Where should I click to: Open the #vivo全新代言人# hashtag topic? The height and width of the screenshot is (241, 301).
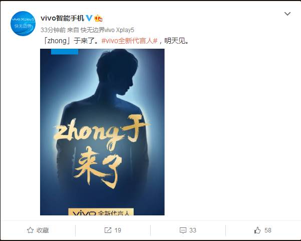pyautogui.click(x=130, y=41)
